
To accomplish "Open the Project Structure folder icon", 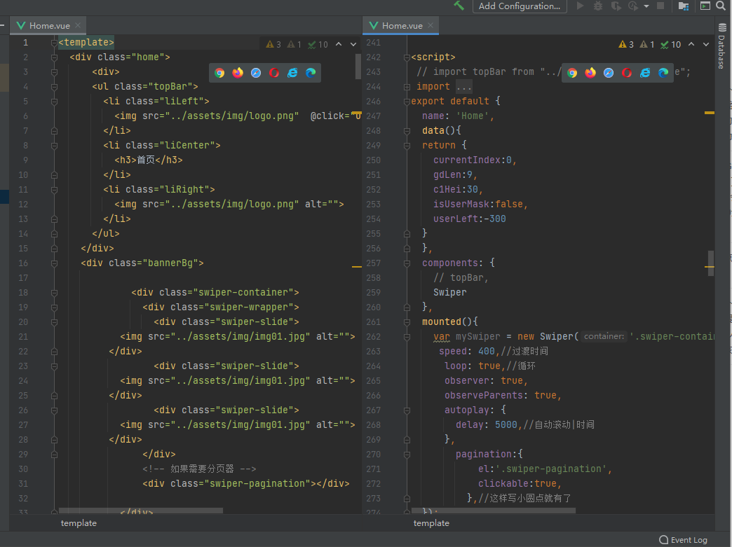I will tap(684, 6).
